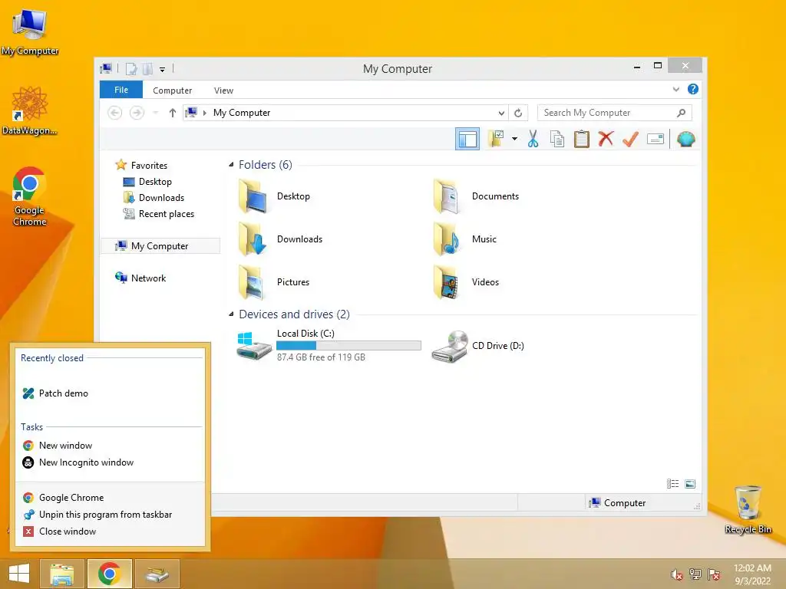Click the folder options icon in toolbar
The width and height of the screenshot is (786, 589).
coord(496,139)
